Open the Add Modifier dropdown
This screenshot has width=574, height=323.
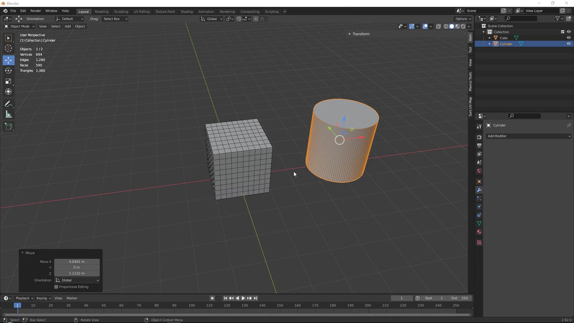pos(529,136)
